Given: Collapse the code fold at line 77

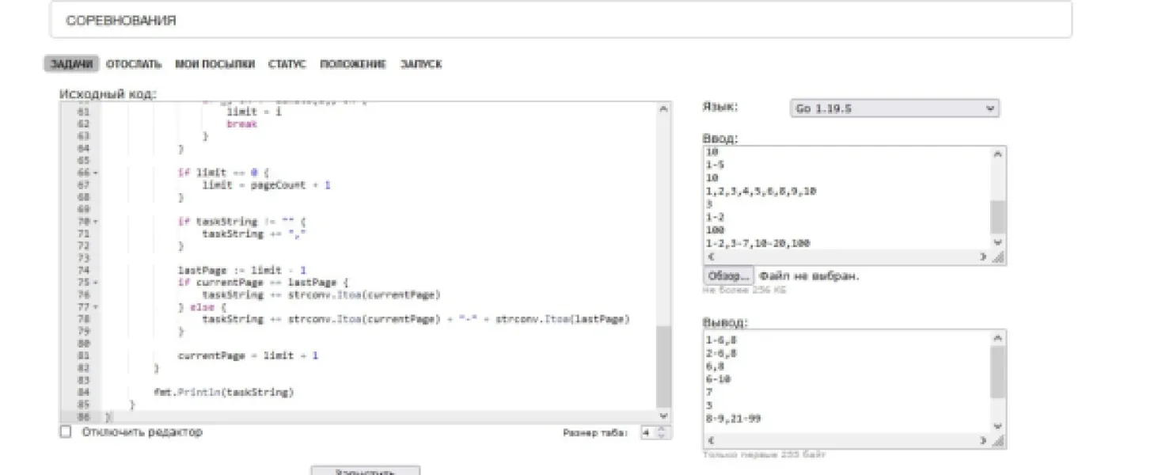Looking at the screenshot, I should pos(96,306).
